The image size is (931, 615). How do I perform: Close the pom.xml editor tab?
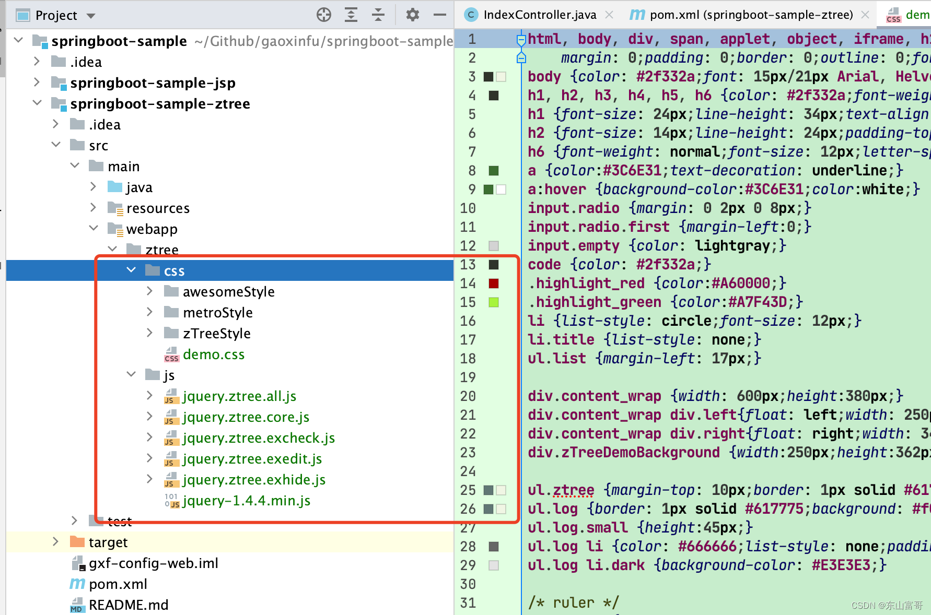tap(865, 15)
